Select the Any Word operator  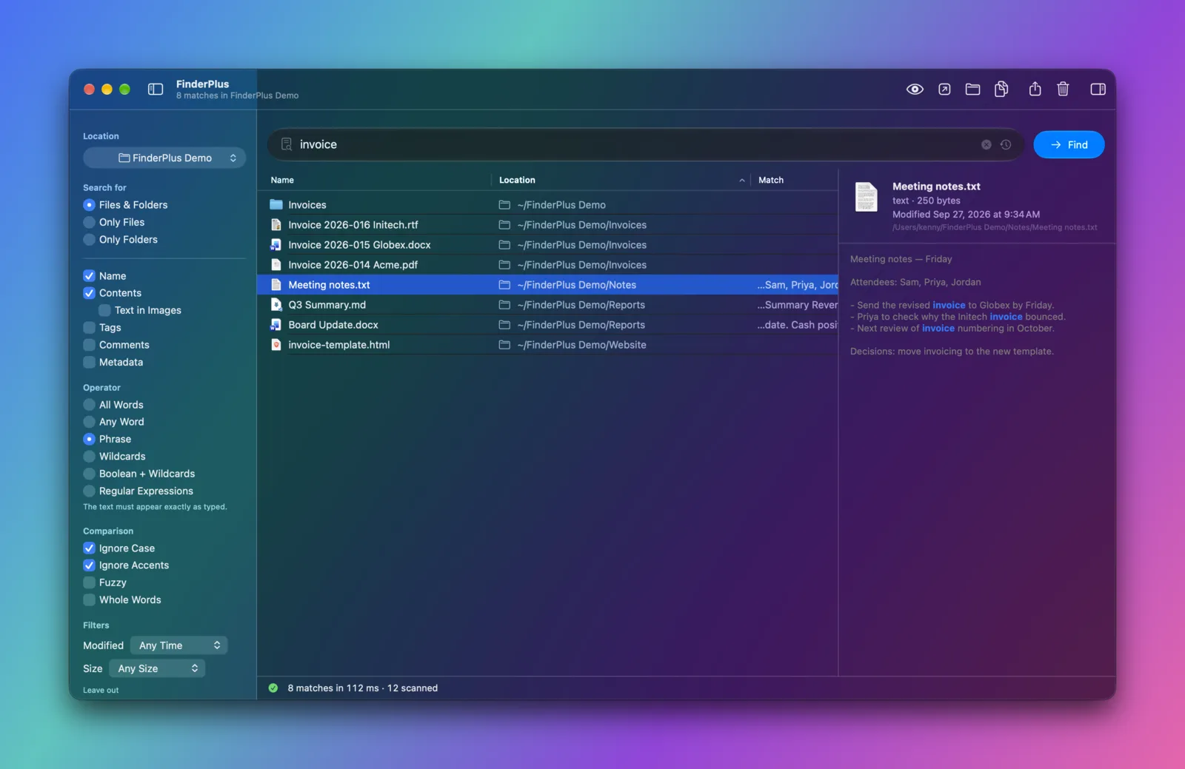[x=90, y=422]
